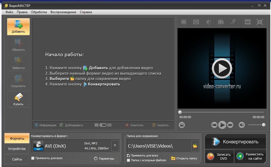
Task: Open the Воспроизведение menu
Action: click(x=63, y=12)
